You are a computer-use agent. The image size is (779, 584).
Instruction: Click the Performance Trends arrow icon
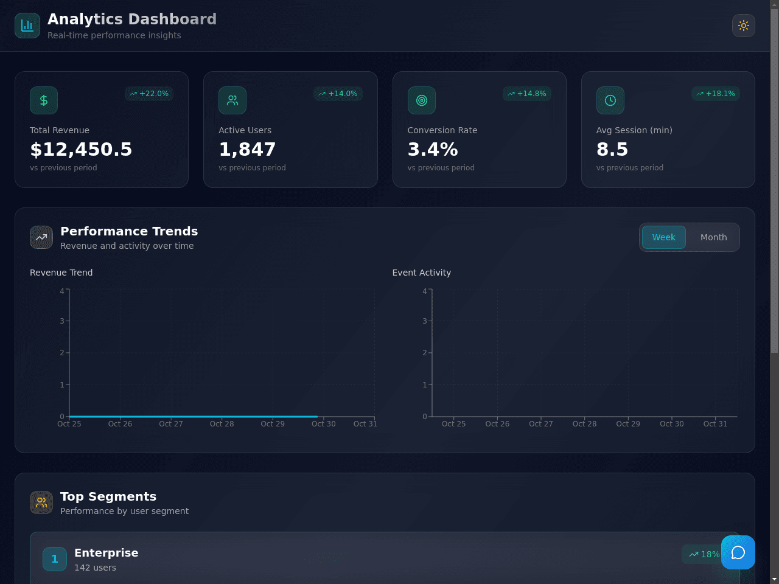coord(41,237)
